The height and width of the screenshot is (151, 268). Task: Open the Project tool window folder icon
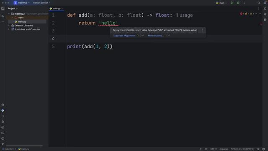click(3, 8)
